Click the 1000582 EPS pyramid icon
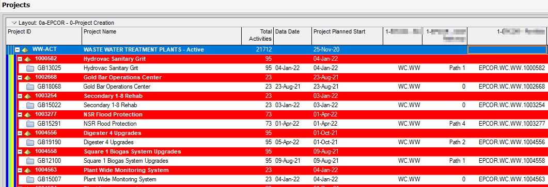 (27, 59)
